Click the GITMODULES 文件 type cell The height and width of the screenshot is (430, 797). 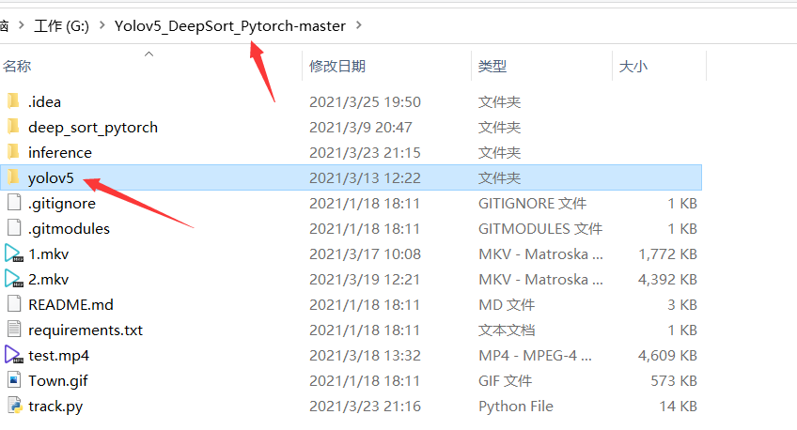coord(540,229)
